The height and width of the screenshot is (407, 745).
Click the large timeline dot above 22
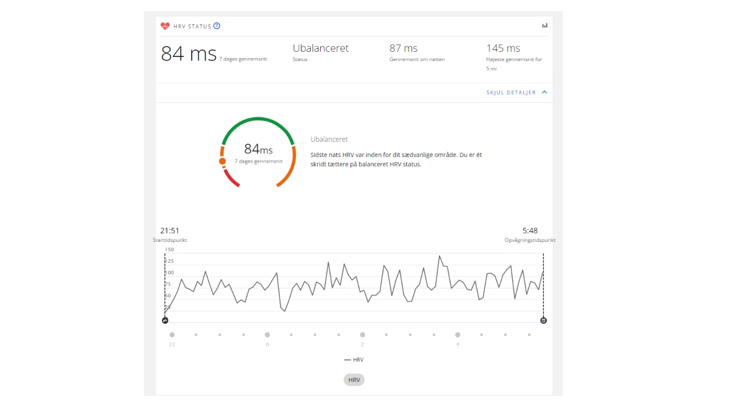(172, 335)
